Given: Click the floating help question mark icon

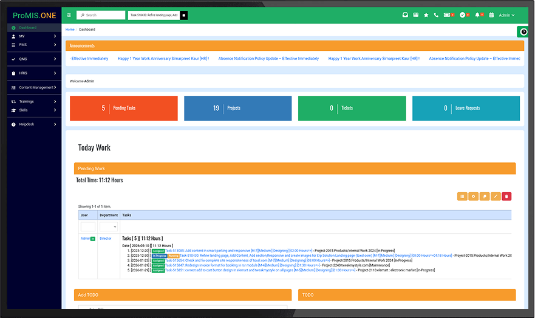Looking at the screenshot, I should pyautogui.click(x=524, y=31).
